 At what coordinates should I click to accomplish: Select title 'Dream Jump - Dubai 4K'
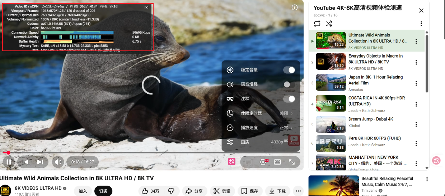tap(371, 119)
